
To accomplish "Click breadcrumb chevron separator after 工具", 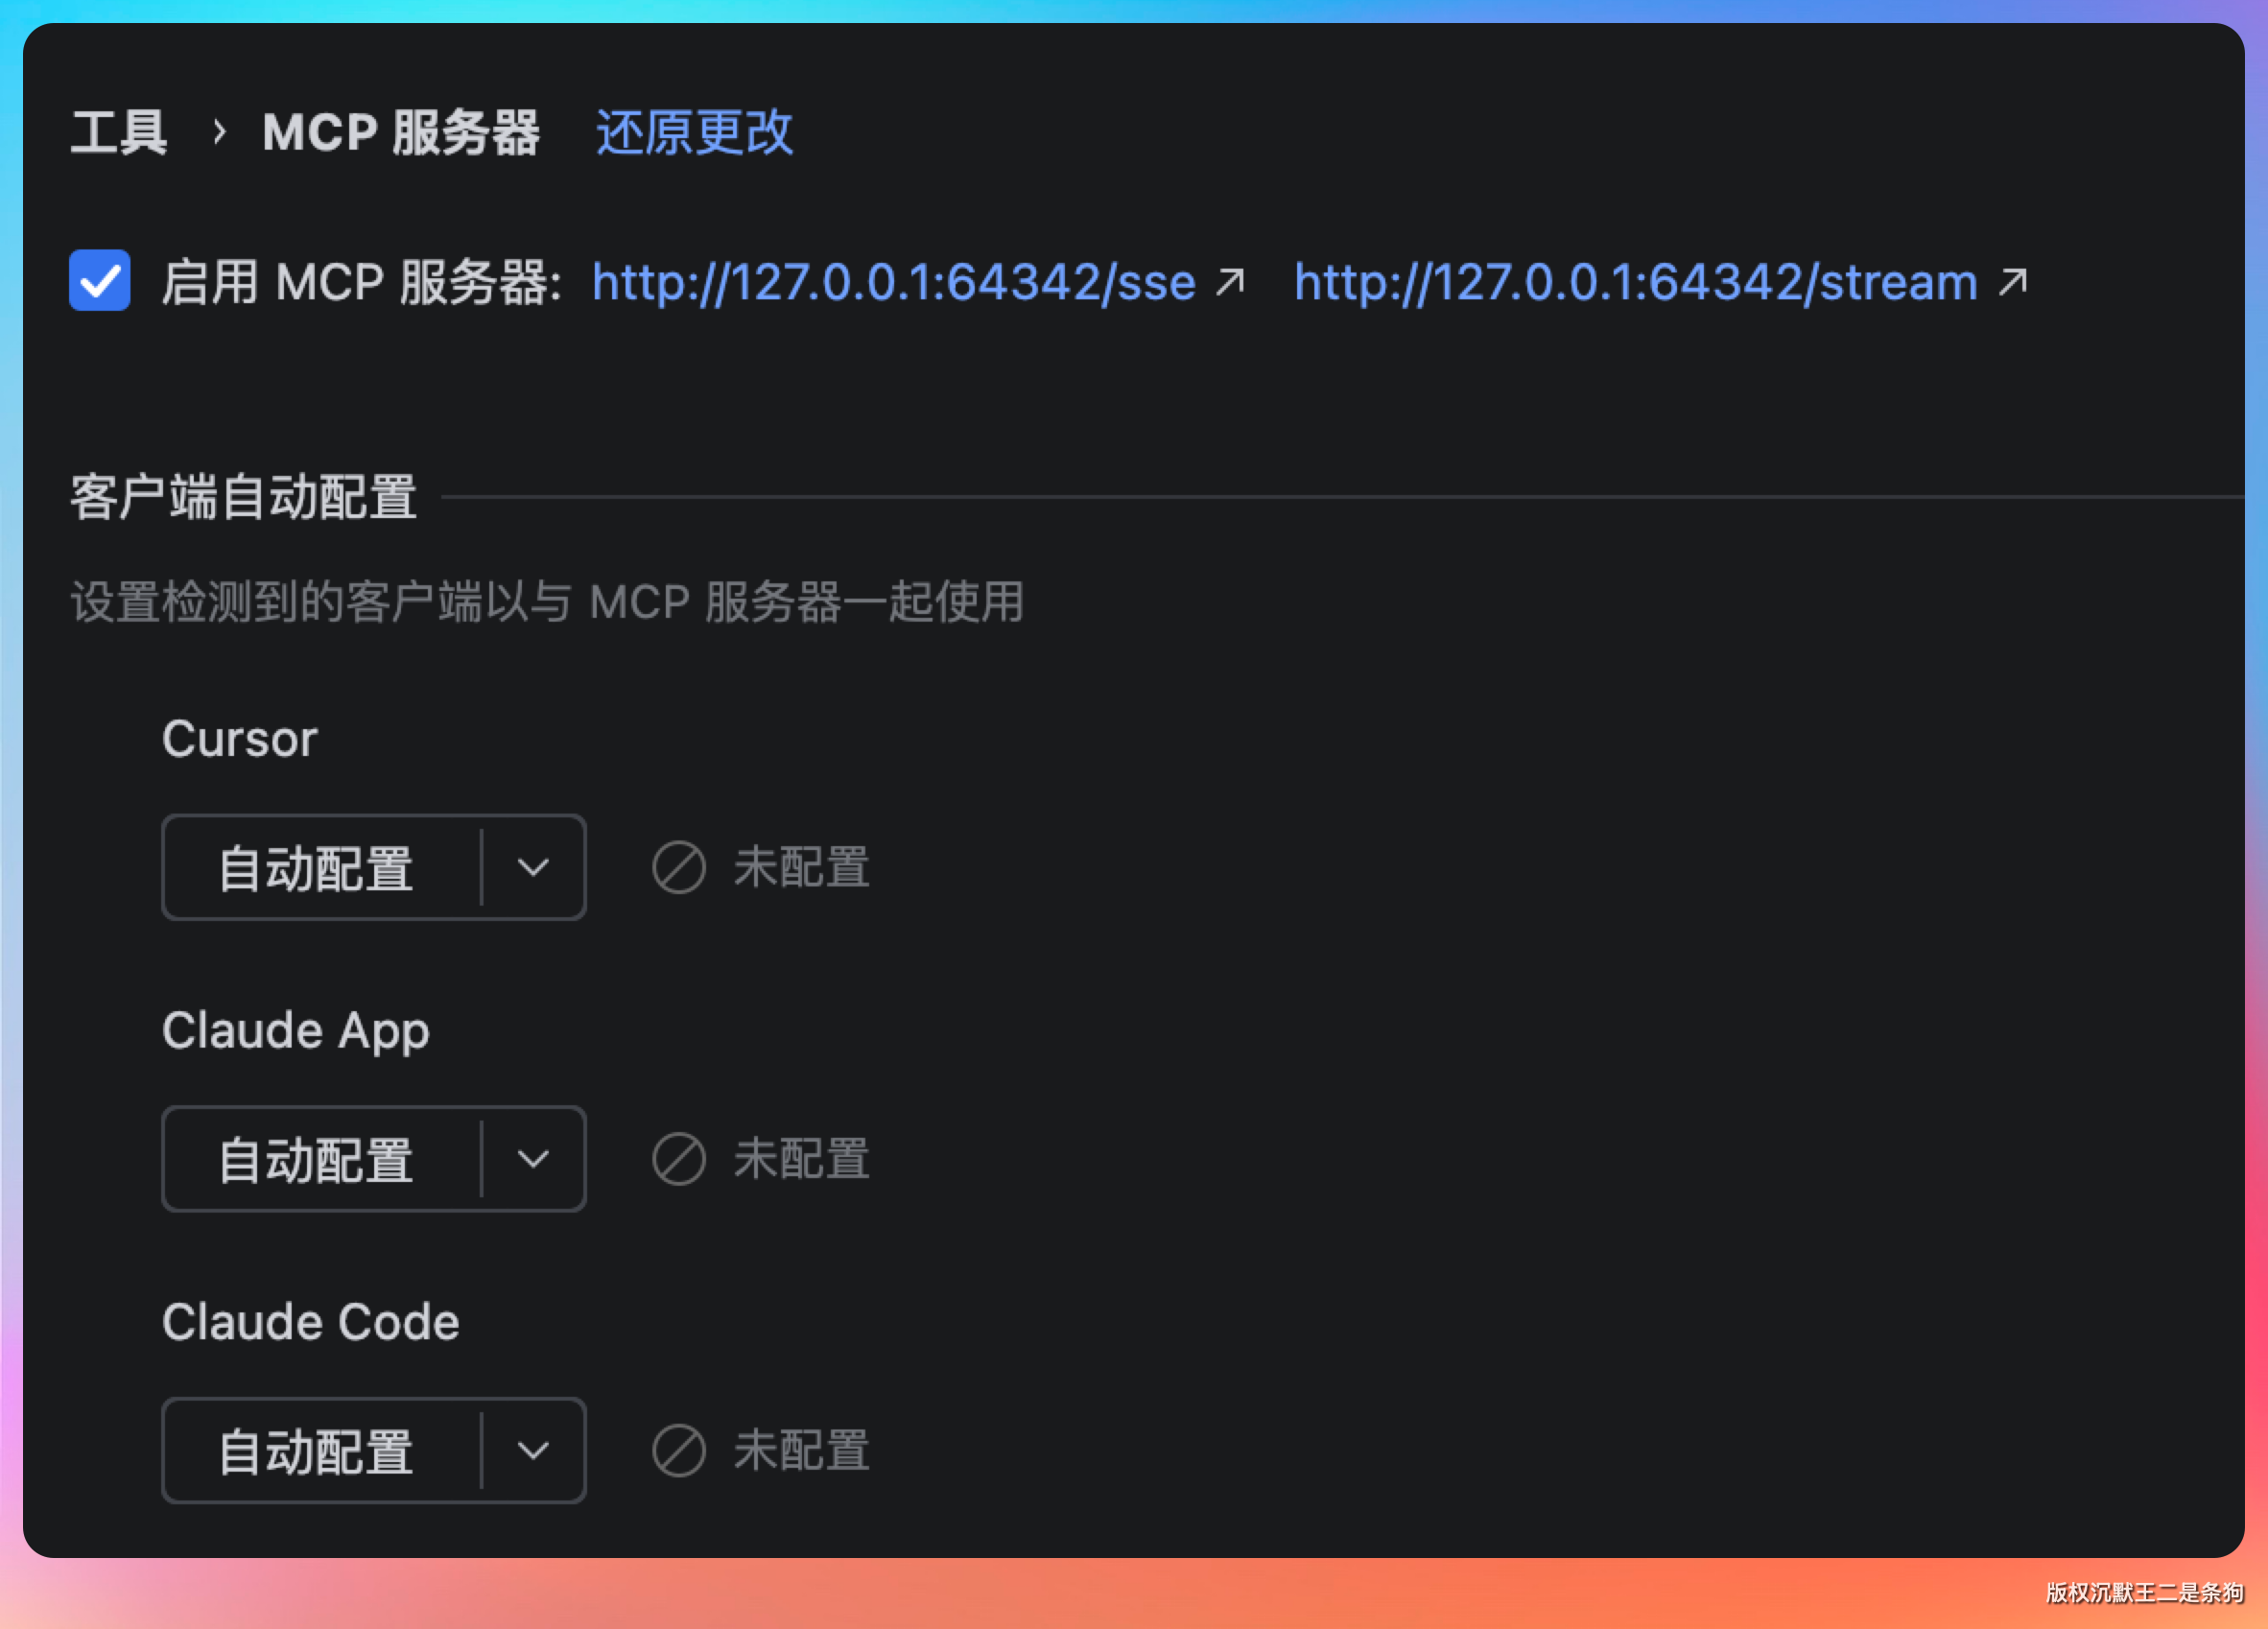I will [219, 132].
